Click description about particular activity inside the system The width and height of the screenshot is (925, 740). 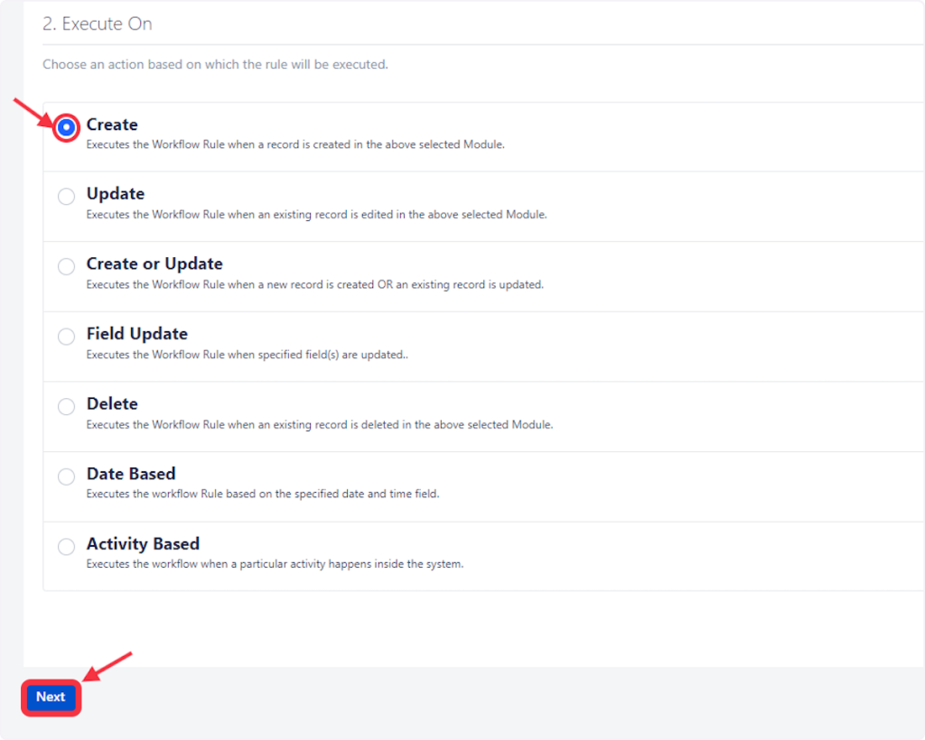275,564
